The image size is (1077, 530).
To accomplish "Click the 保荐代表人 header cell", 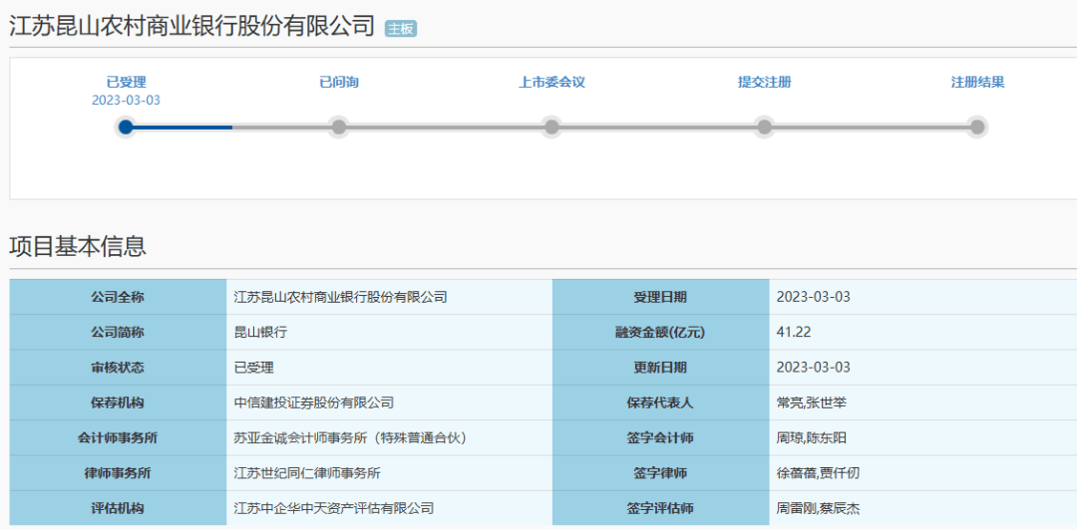I will point(660,402).
